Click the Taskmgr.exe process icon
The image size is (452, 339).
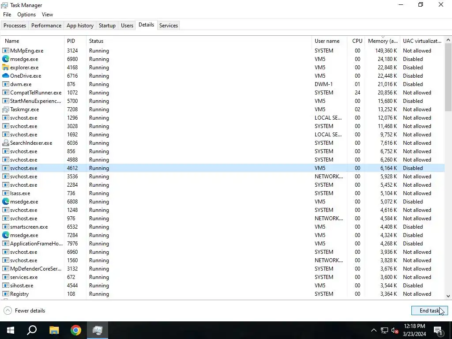[5, 109]
